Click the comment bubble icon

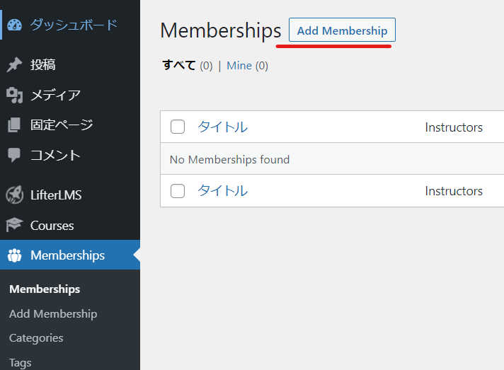point(14,155)
